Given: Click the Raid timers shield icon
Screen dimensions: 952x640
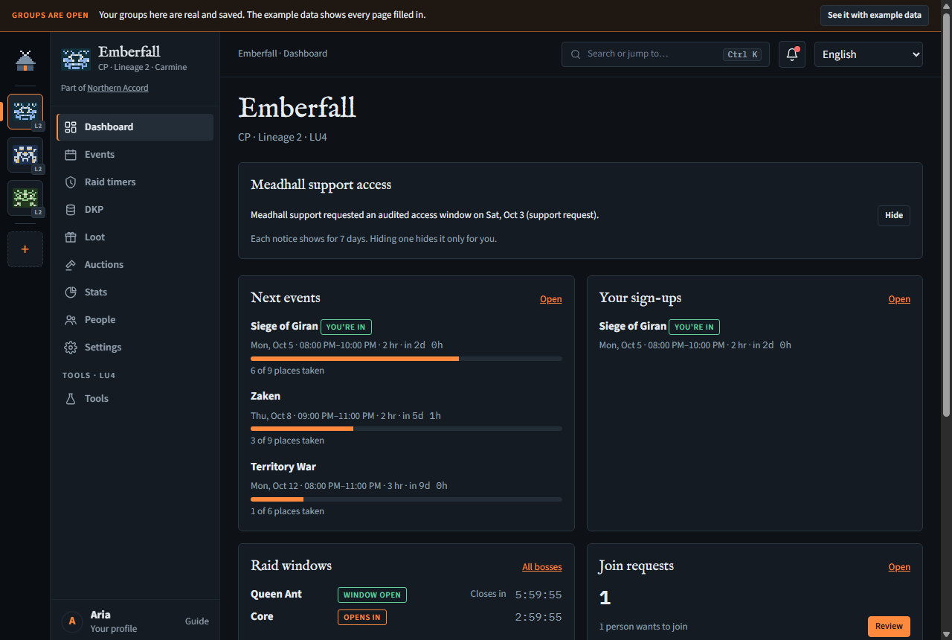Looking at the screenshot, I should tap(71, 182).
